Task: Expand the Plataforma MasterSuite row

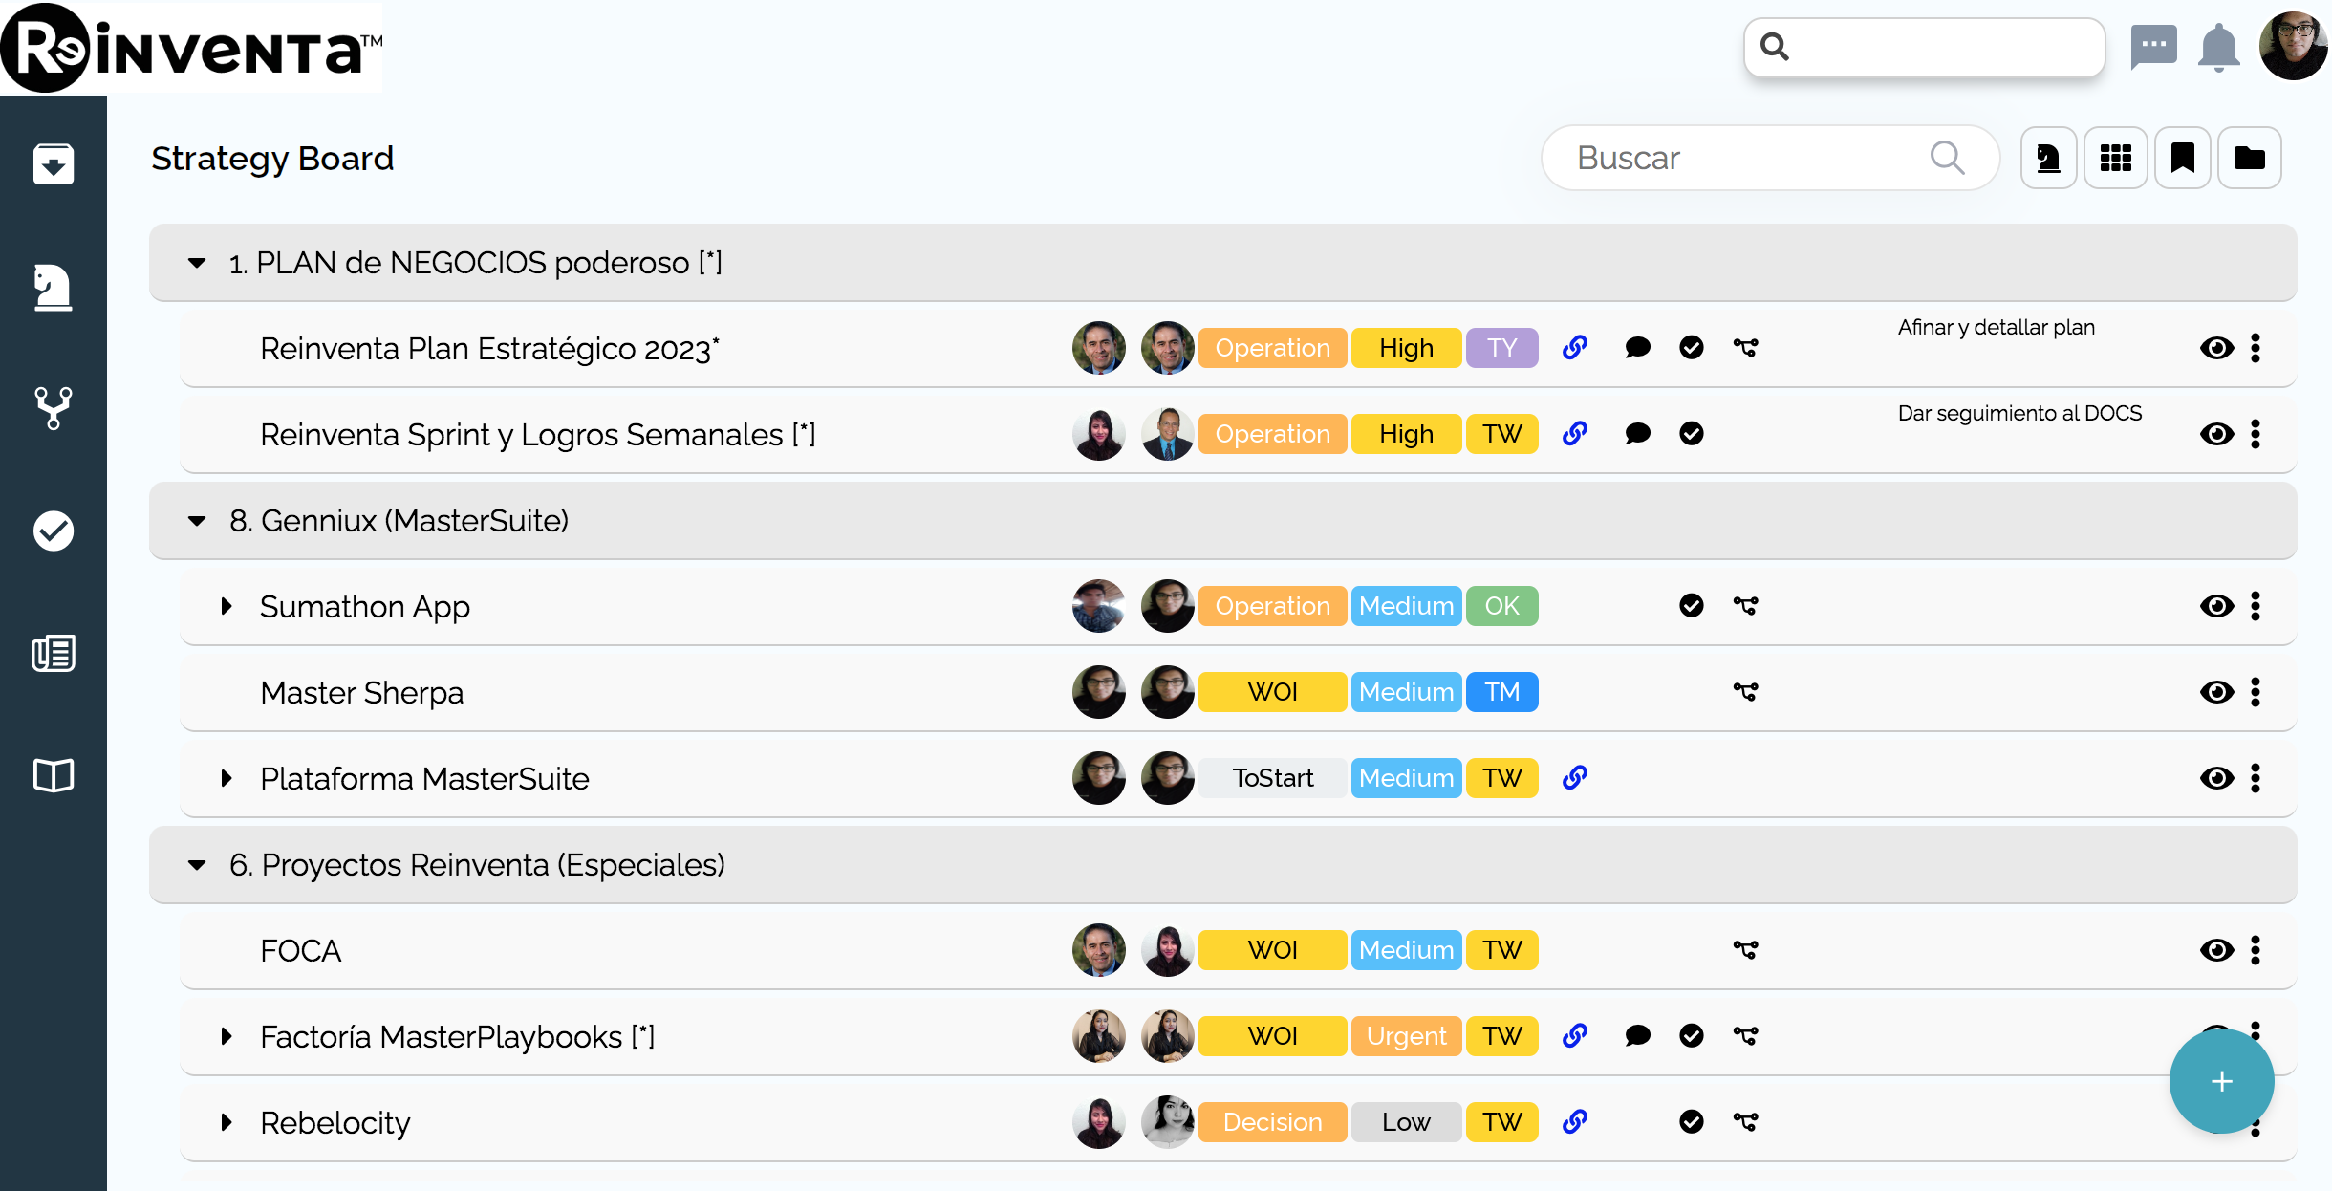Action: point(227,778)
